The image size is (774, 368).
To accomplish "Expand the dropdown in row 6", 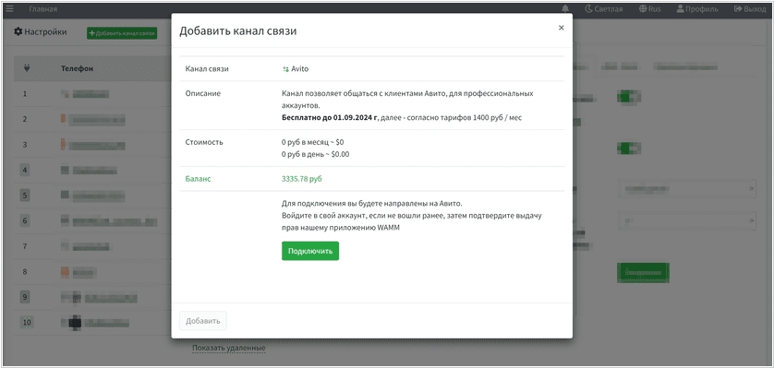I will (686, 220).
